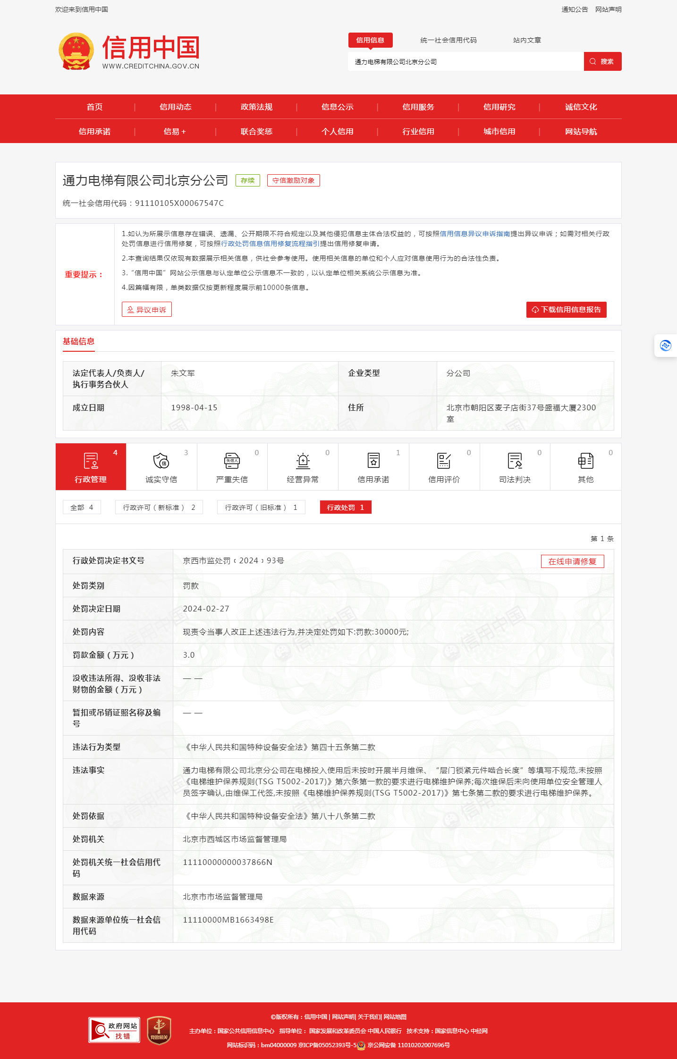Image resolution: width=677 pixels, height=1059 pixels.
Task: Click the 政府网站找错 badge in footer
Action: 114,1030
